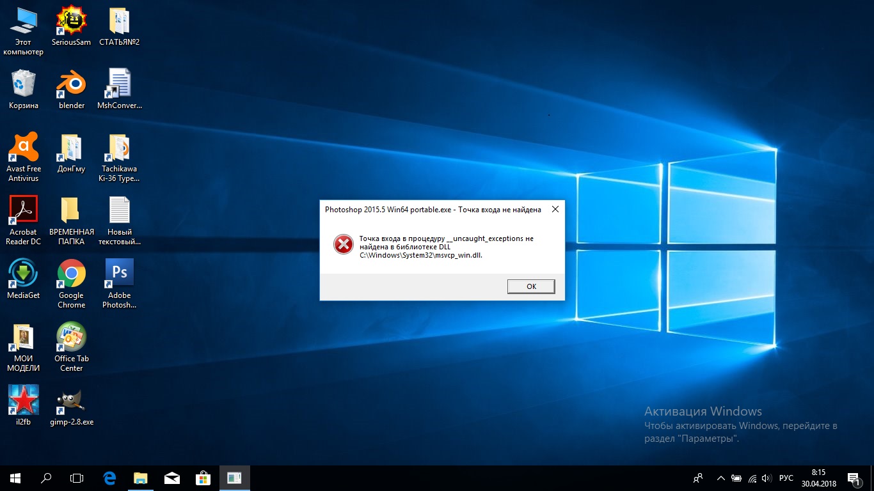Select the Этот компьютер desktop icon
This screenshot has width=874, height=491.
pyautogui.click(x=23, y=31)
